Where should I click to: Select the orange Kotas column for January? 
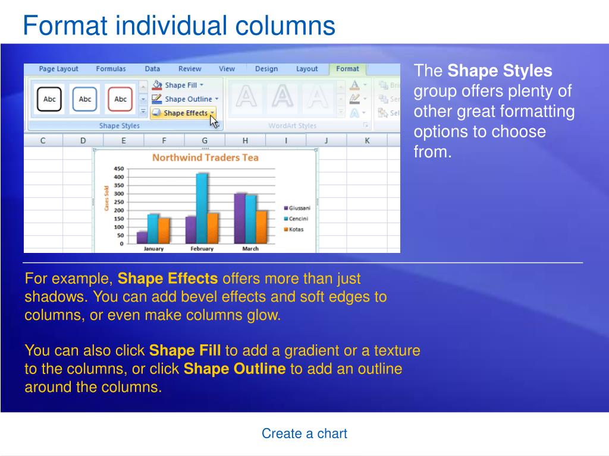[x=164, y=231]
